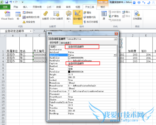This screenshot has width=156, height=125.
Task: Switch to View (视图) tab
Action: pyautogui.click(x=78, y=7)
